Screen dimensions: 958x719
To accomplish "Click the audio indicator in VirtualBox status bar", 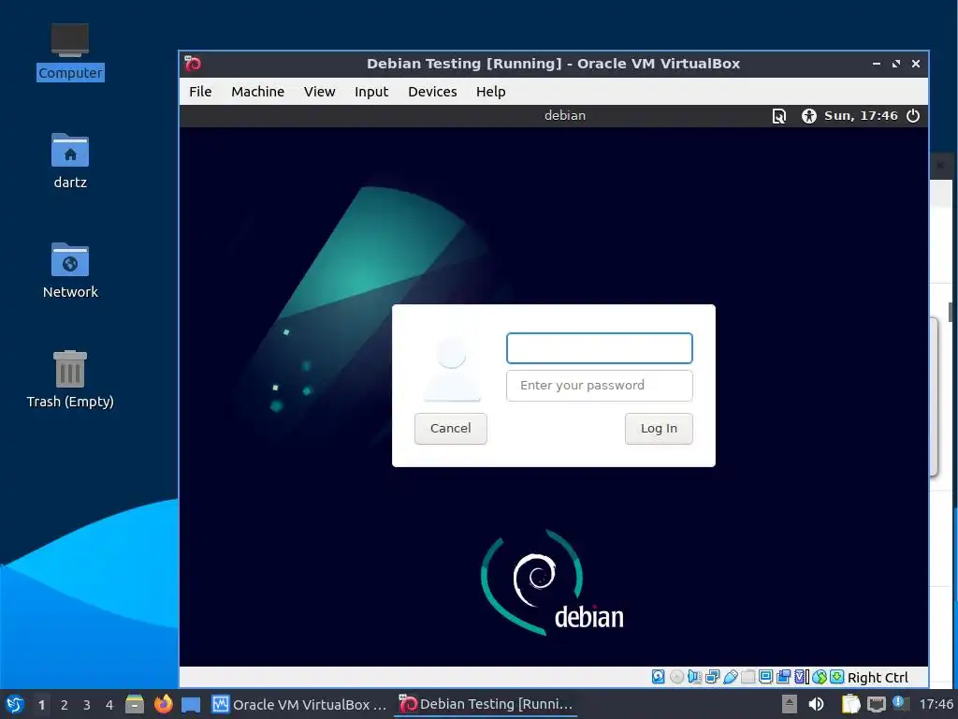I will pyautogui.click(x=694, y=677).
